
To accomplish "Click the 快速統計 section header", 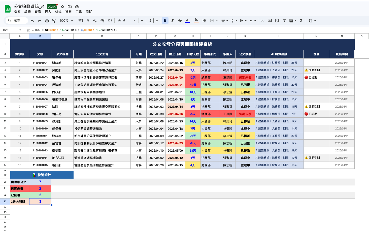I will (42, 175).
